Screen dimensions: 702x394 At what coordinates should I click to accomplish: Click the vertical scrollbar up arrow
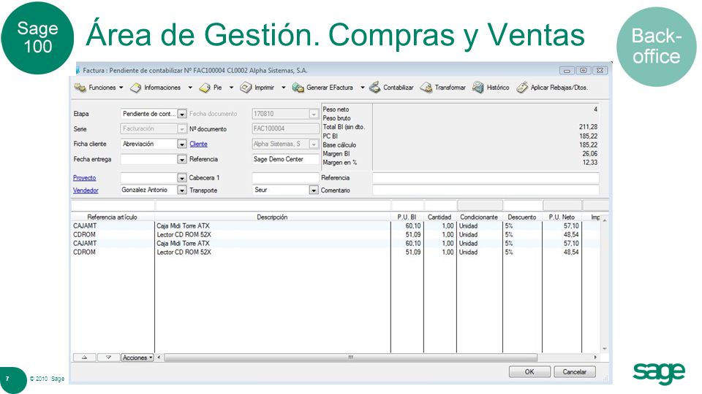pyautogui.click(x=605, y=220)
